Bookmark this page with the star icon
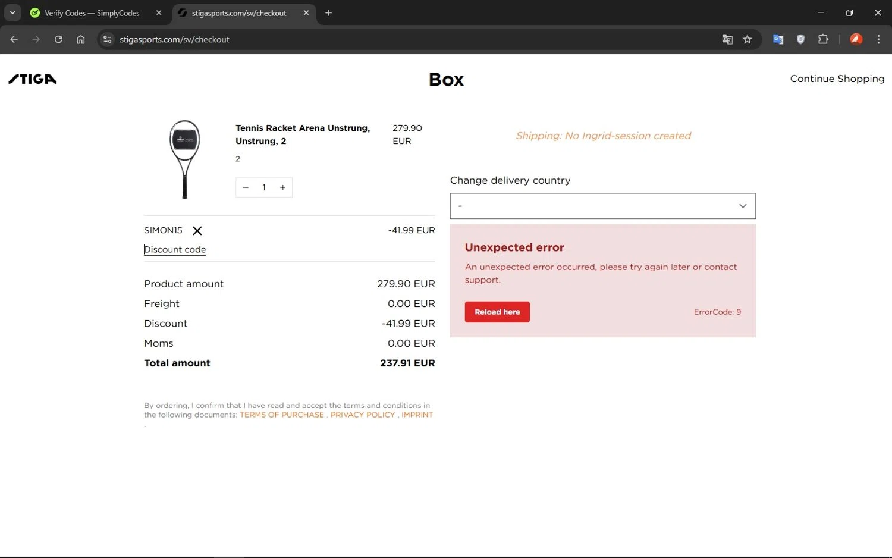Viewport: 892px width, 558px height. (x=747, y=39)
